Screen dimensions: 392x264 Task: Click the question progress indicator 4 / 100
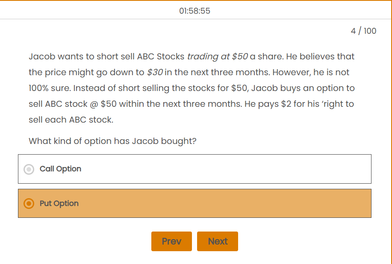(x=363, y=31)
